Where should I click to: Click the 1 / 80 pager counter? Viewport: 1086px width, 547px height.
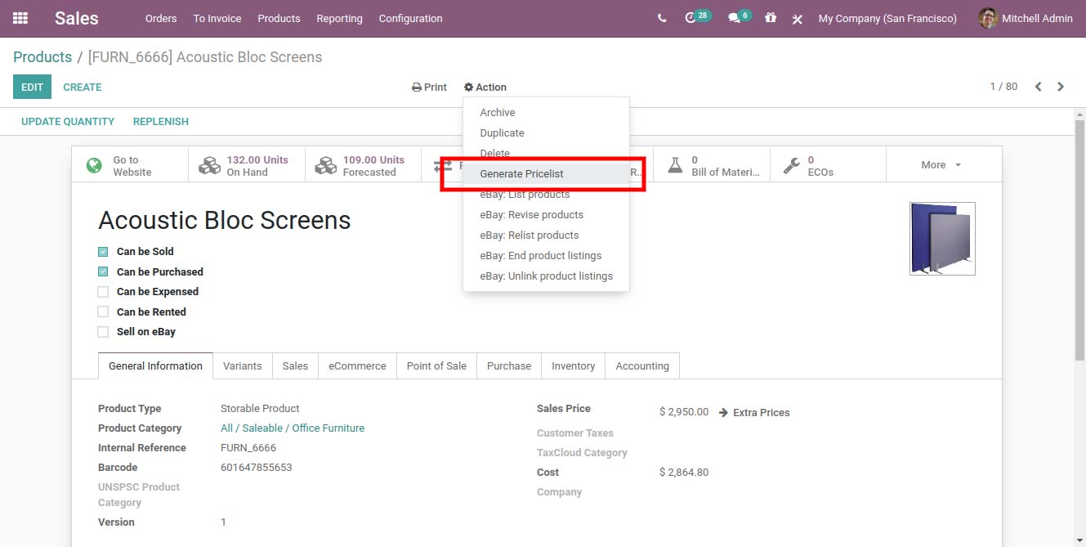coord(1003,87)
